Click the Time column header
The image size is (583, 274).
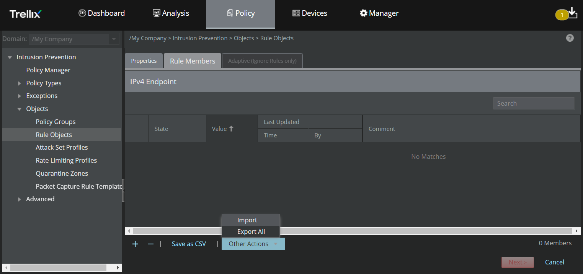pyautogui.click(x=283, y=135)
